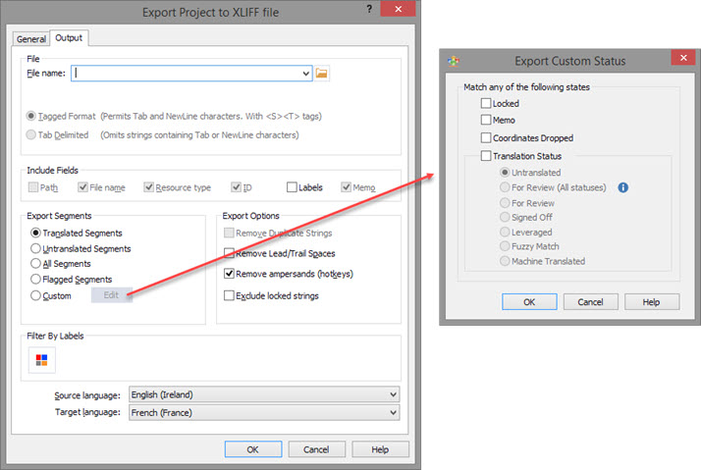Enable the Translation Status checkbox
Screen dimensions: 701x470
(486, 155)
